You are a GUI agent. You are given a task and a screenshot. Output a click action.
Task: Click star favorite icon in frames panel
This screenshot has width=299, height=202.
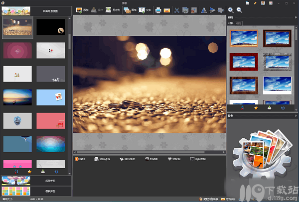(x=256, y=108)
